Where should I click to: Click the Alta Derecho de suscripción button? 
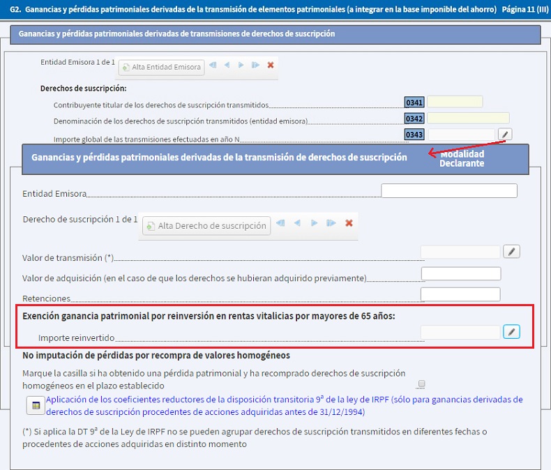click(x=206, y=225)
